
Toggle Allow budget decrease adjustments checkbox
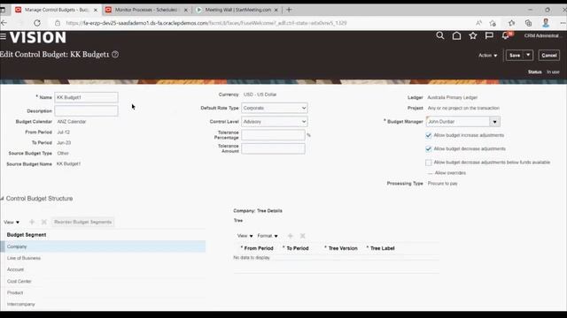[429, 149]
